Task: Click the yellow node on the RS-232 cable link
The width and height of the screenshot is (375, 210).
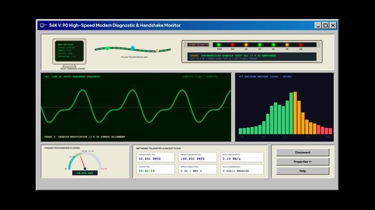Action: click(x=157, y=50)
